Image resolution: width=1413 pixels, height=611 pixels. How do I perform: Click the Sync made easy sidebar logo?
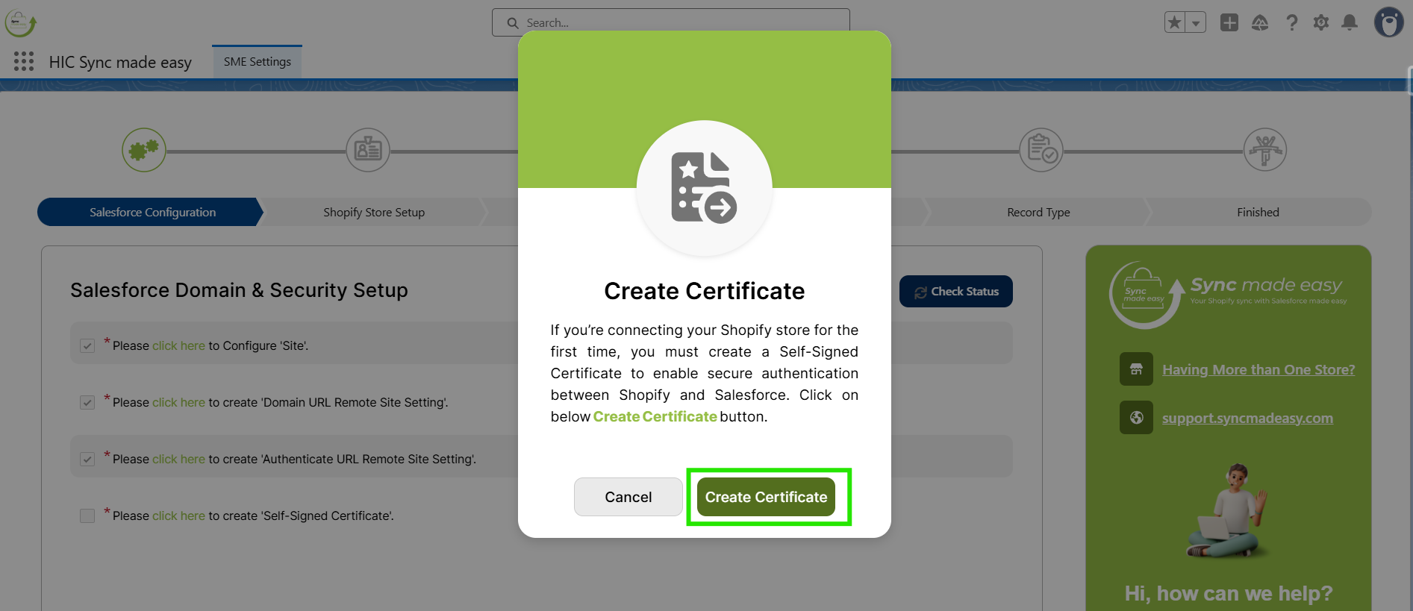[x=1229, y=295]
